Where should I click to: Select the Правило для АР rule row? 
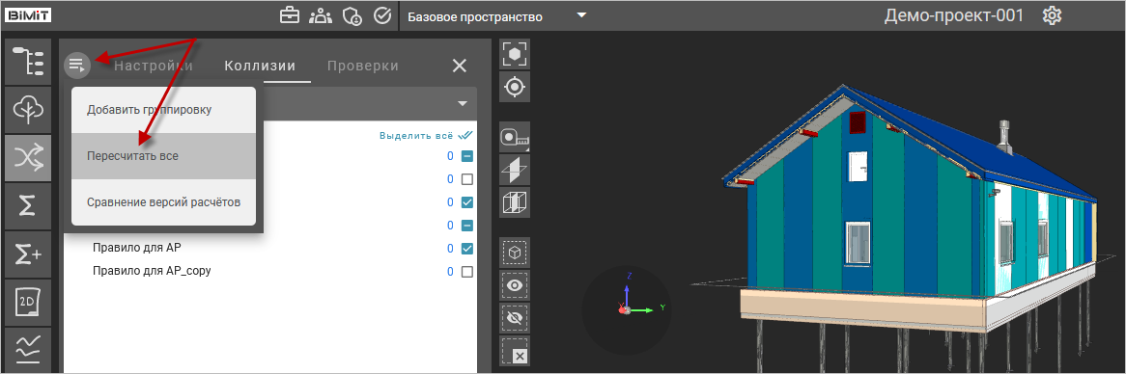coord(270,249)
